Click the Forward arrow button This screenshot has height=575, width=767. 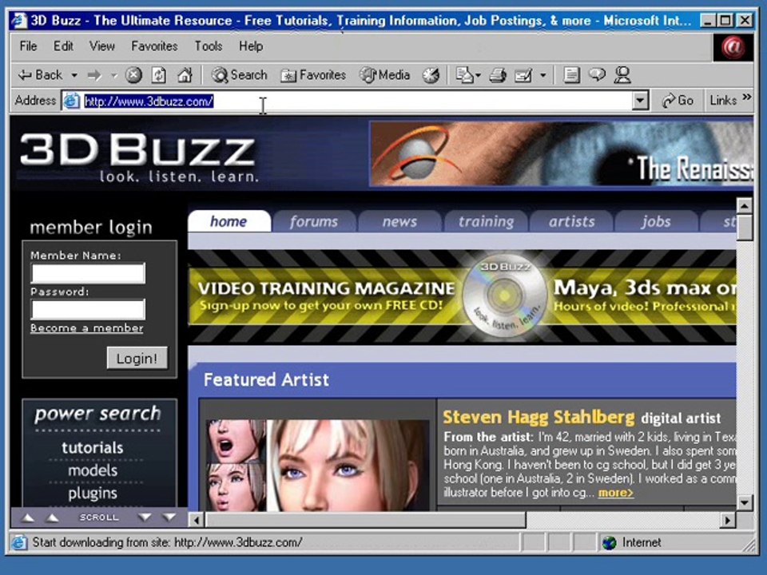[x=94, y=75]
